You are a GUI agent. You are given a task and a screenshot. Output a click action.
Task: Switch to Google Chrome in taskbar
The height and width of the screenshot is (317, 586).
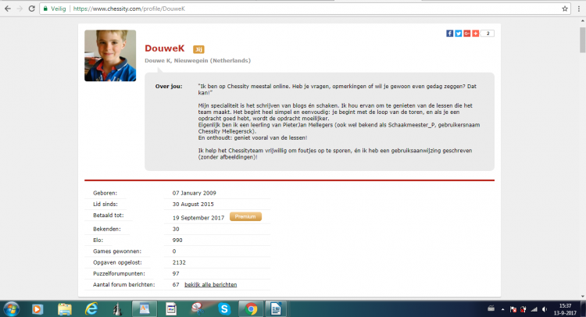point(251,309)
